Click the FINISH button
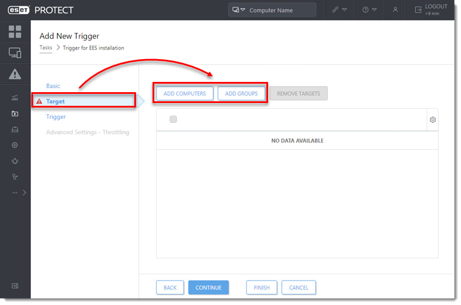 [x=262, y=287]
